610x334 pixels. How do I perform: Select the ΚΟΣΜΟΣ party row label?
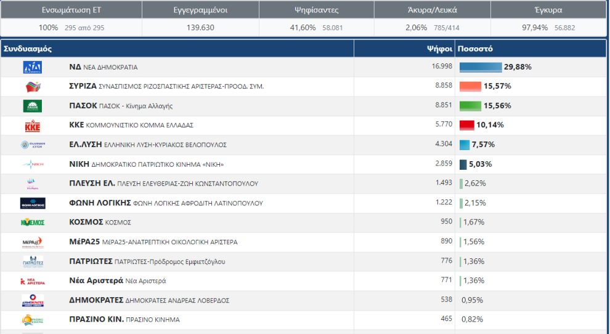(x=82, y=222)
